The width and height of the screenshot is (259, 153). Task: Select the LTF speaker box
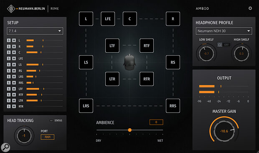pyautogui.click(x=112, y=46)
